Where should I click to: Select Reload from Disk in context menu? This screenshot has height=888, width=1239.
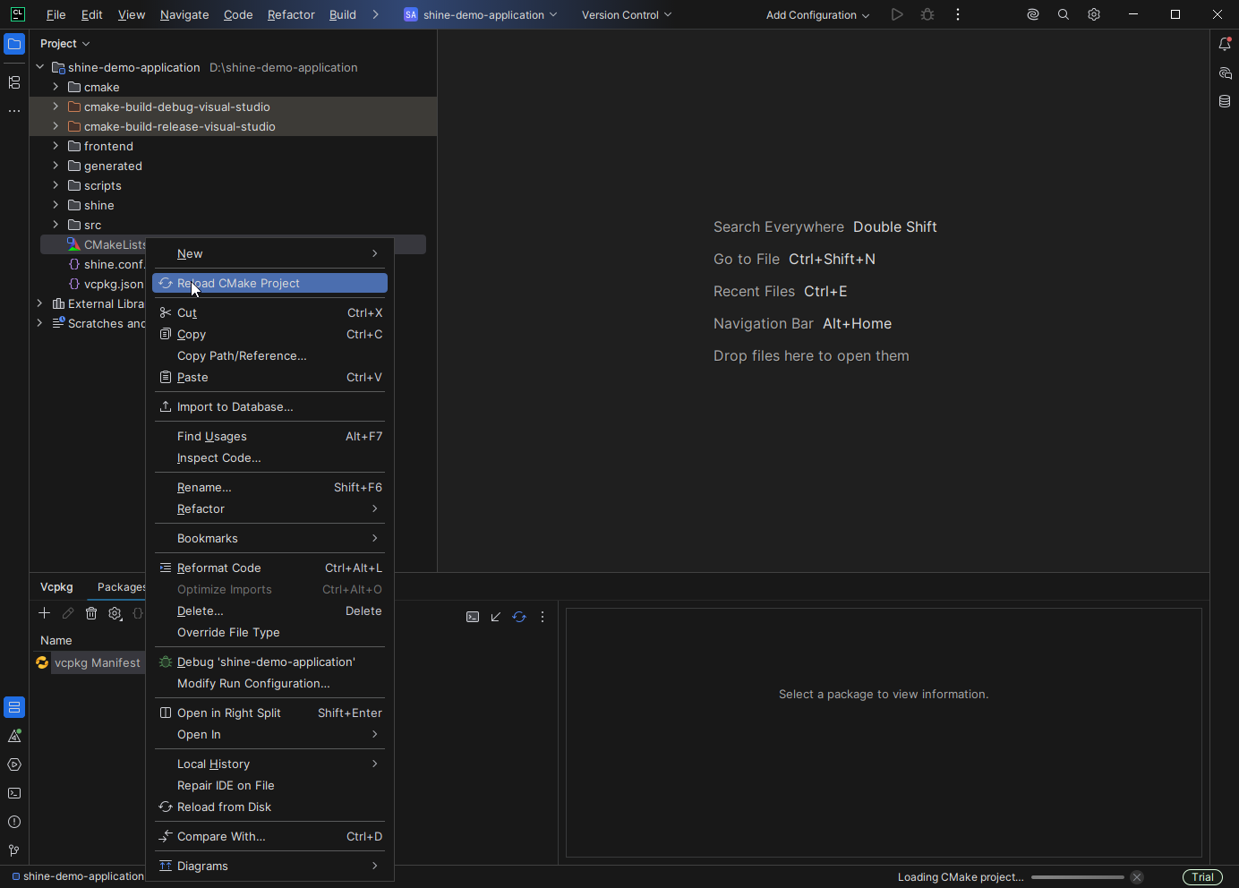click(x=269, y=807)
